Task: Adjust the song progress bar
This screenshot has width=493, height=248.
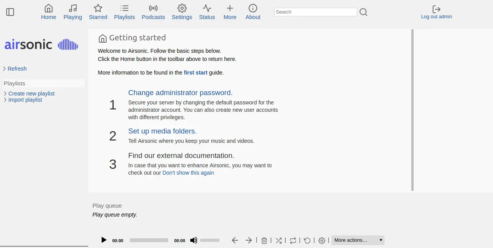Action: tap(149, 240)
